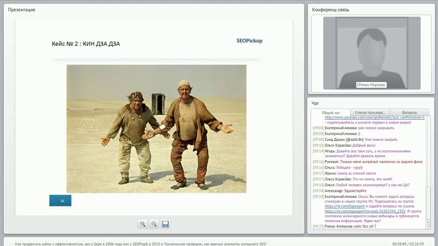
Task: Click the chat scrollbar thumb
Action: tap(428, 204)
